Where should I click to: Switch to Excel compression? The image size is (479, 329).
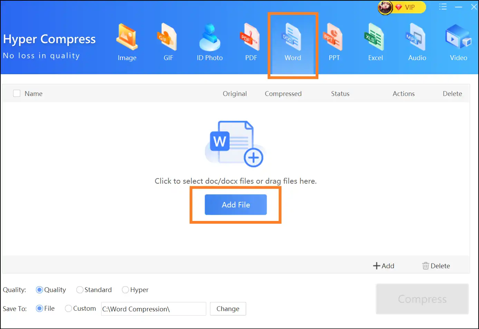pos(375,42)
